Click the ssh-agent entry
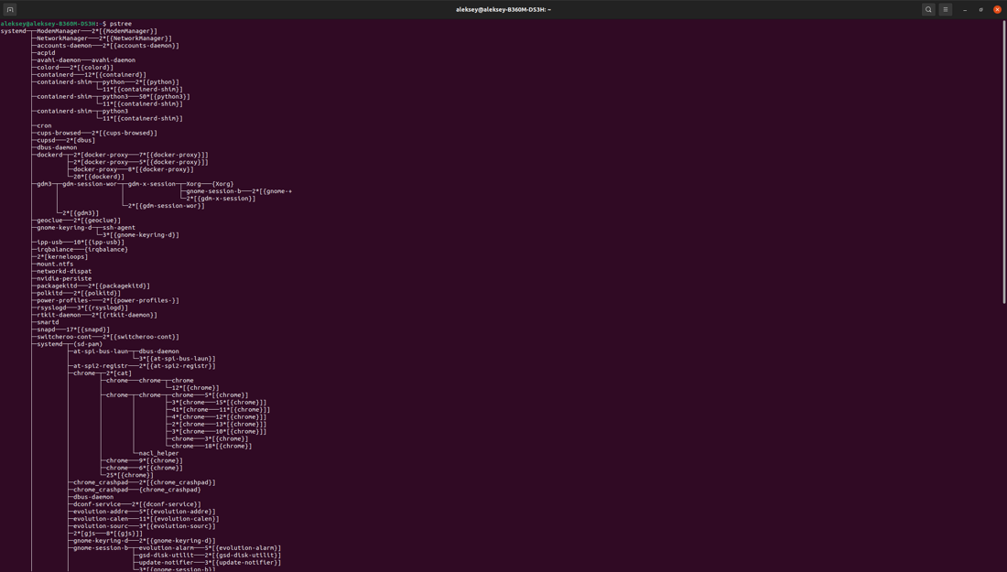The height and width of the screenshot is (572, 1007). coord(119,227)
